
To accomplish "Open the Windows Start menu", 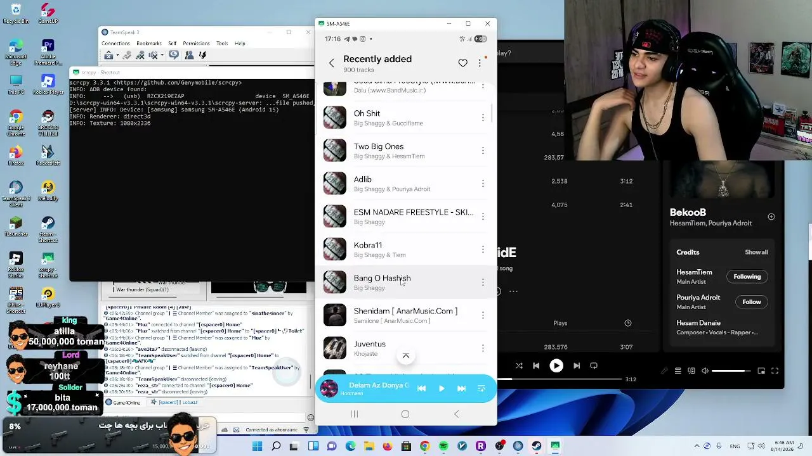I will (257, 446).
